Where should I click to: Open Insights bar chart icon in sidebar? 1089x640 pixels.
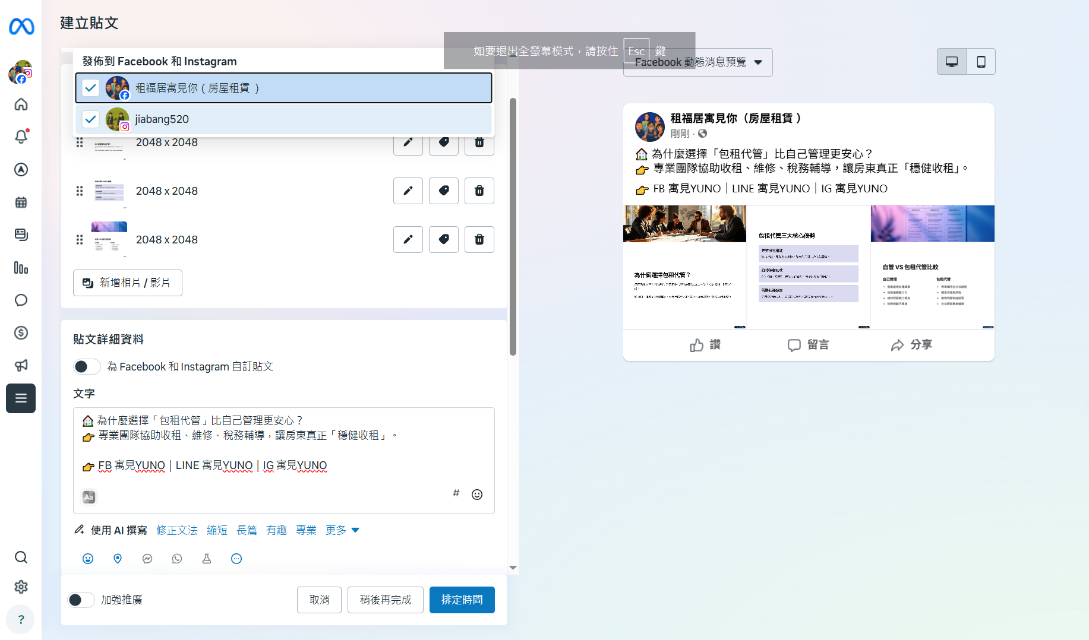(x=21, y=268)
